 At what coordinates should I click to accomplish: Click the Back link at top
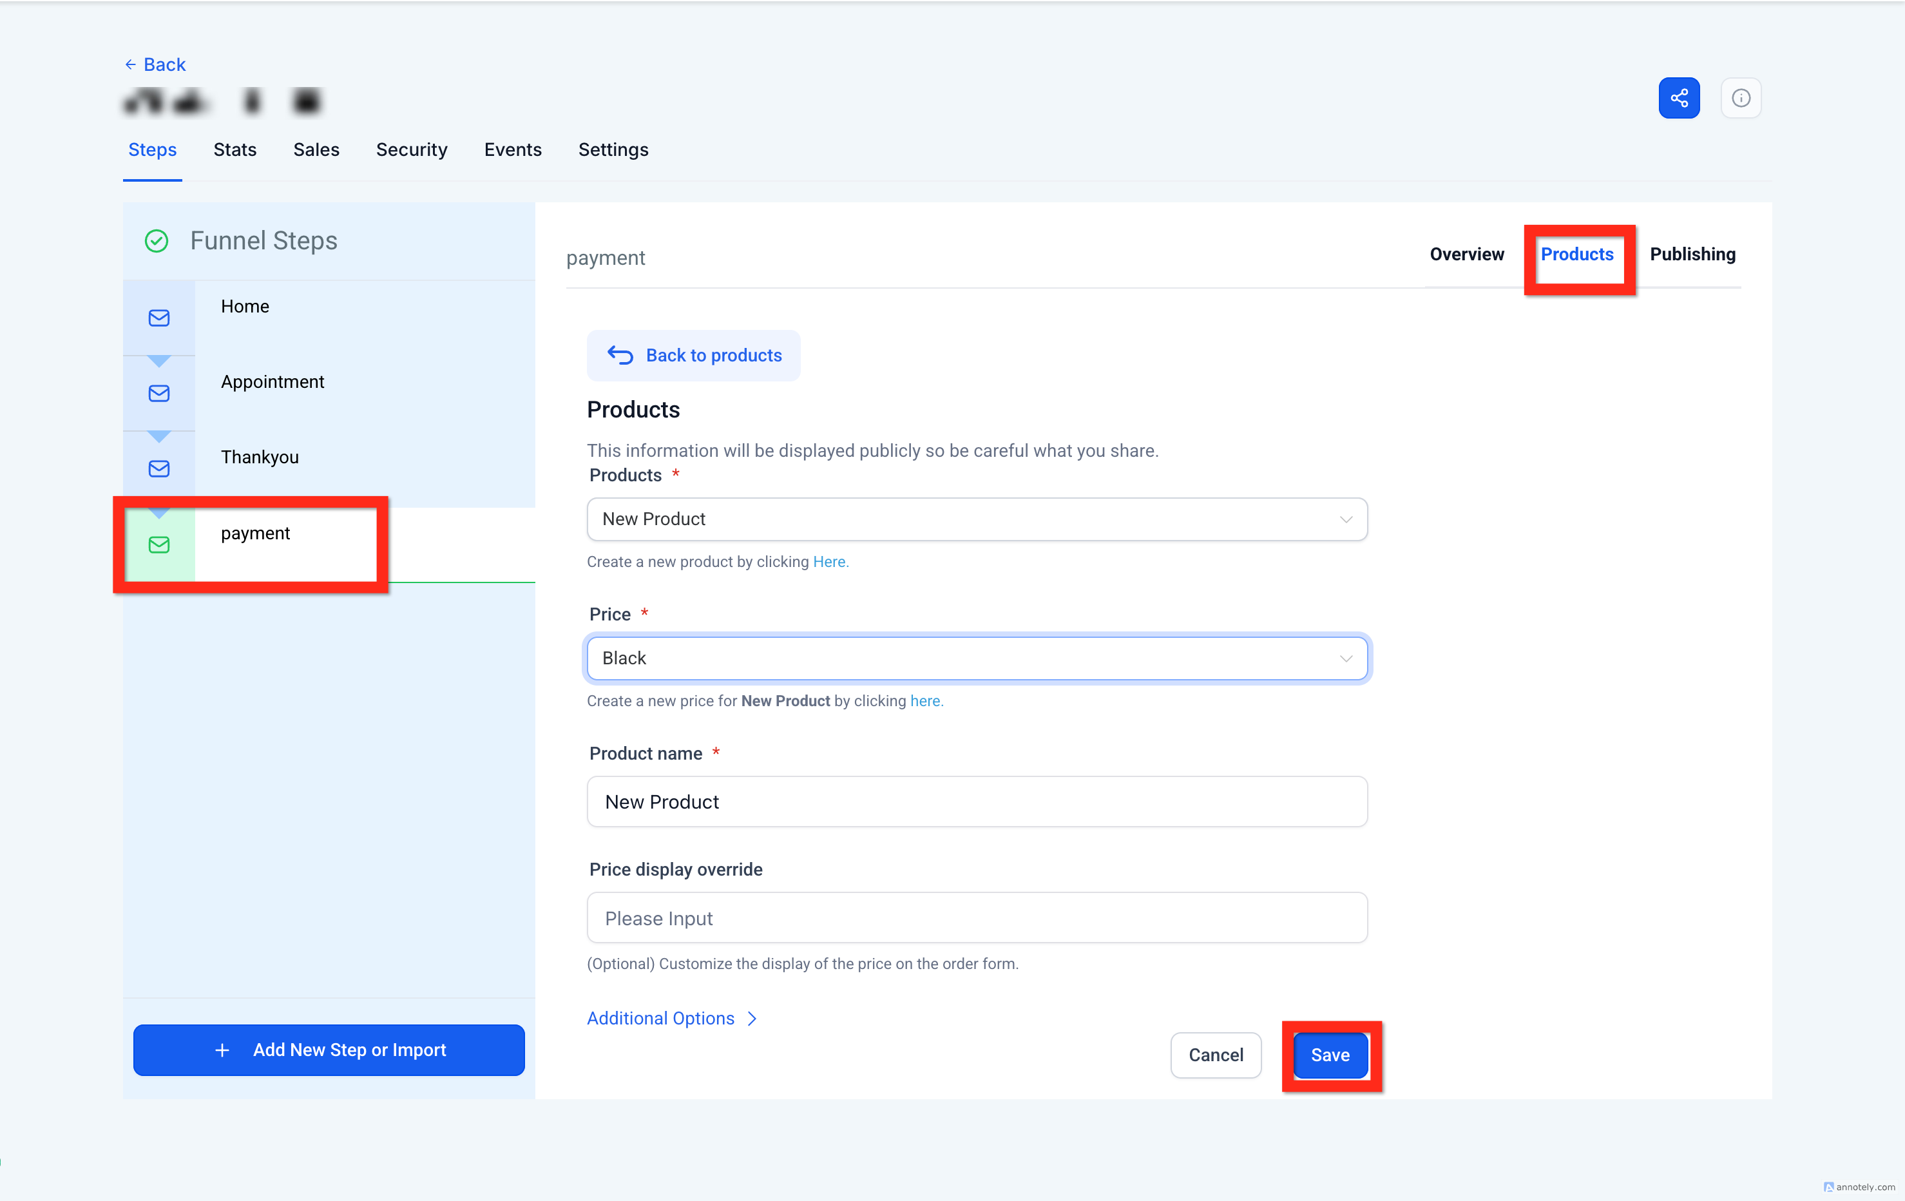[x=156, y=64]
